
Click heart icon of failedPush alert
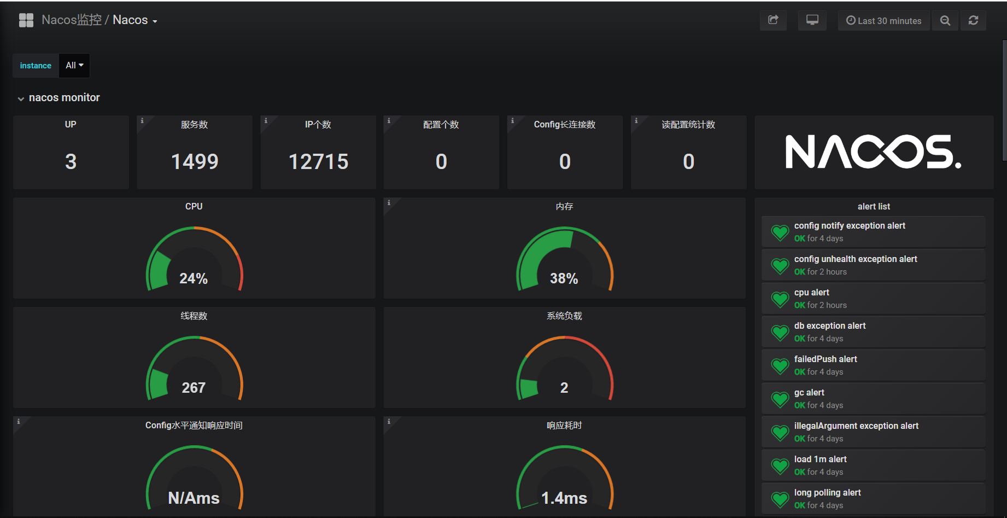[780, 366]
